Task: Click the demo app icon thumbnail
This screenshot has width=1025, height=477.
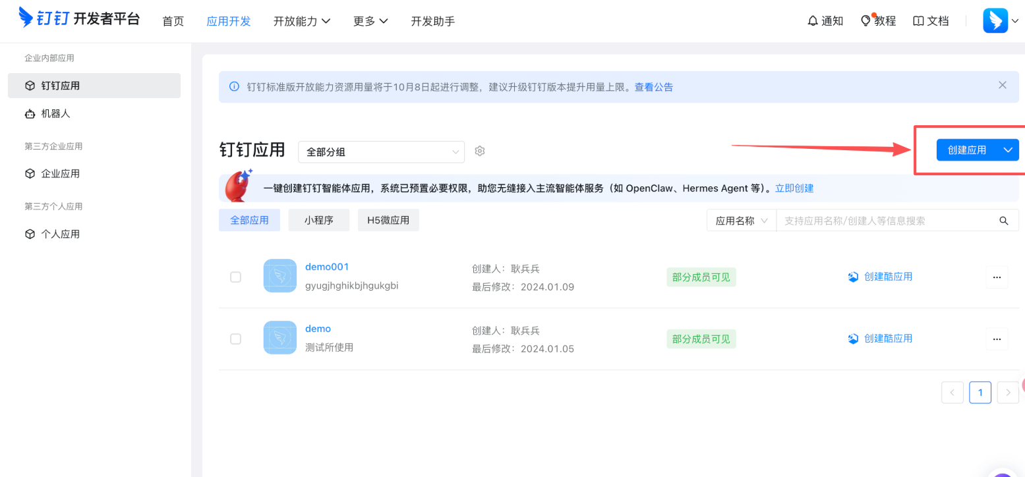Action: (x=280, y=337)
